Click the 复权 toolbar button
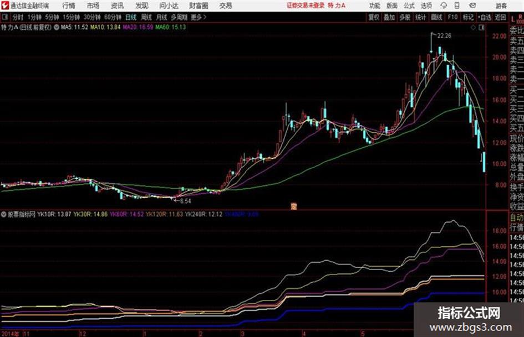Viewport: 524px width, 337px height. coord(374,17)
